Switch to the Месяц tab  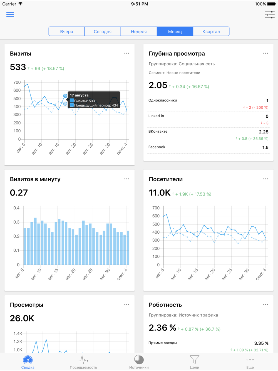click(x=175, y=31)
